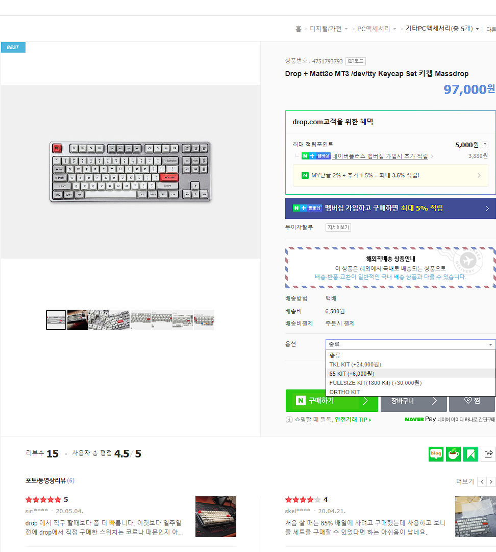Click the 리뷰수 15 count
The image size is (496, 552).
[42, 453]
